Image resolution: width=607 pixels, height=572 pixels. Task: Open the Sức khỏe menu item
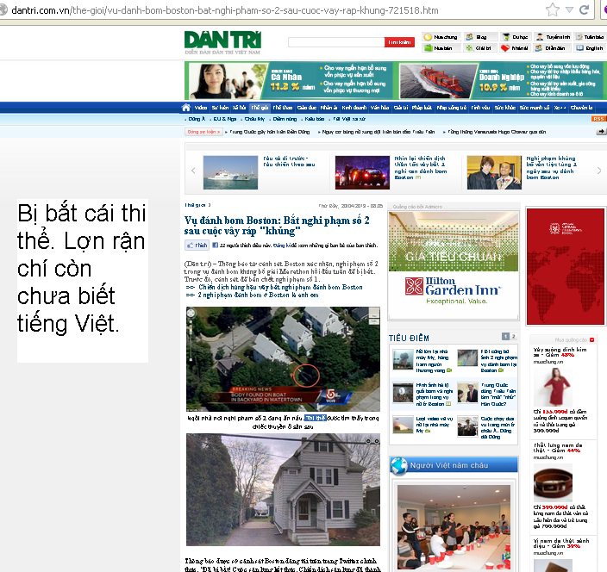pos(504,108)
